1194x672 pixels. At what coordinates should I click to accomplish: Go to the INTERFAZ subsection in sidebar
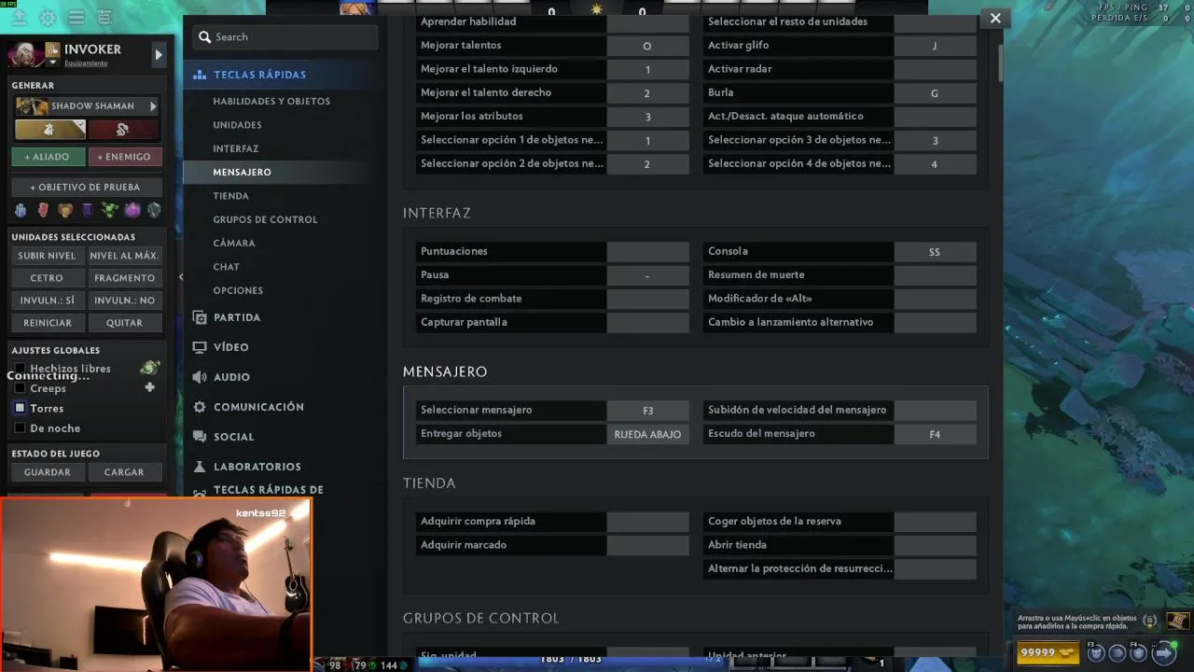pos(236,148)
